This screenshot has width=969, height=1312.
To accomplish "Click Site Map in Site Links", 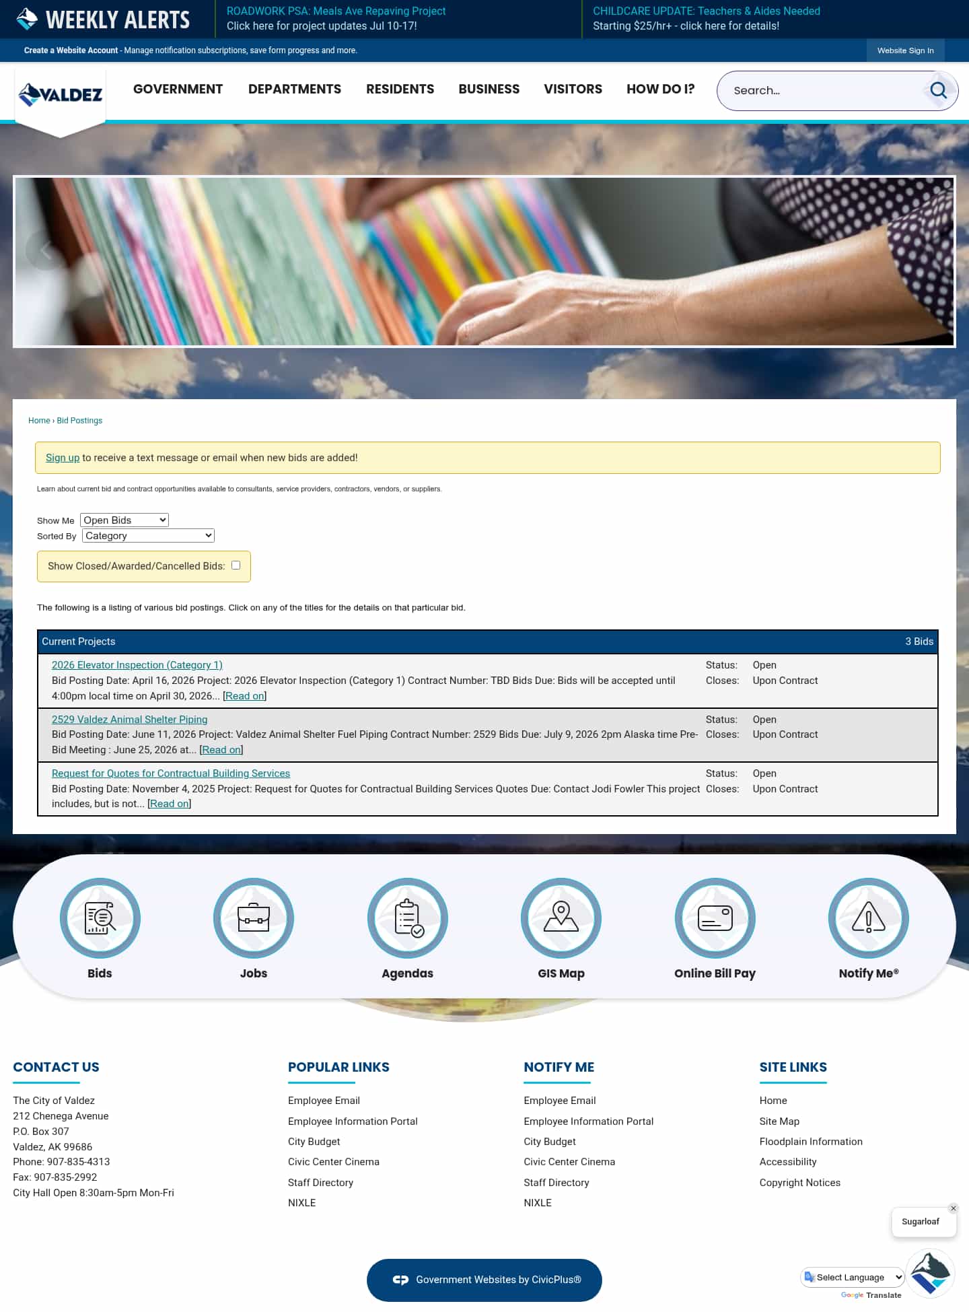I will coord(779,1121).
